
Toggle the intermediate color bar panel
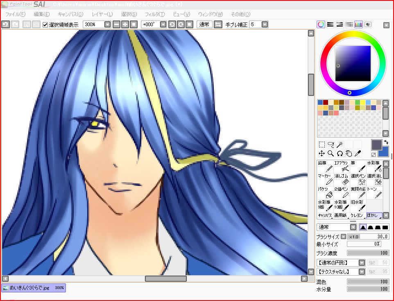349,25
